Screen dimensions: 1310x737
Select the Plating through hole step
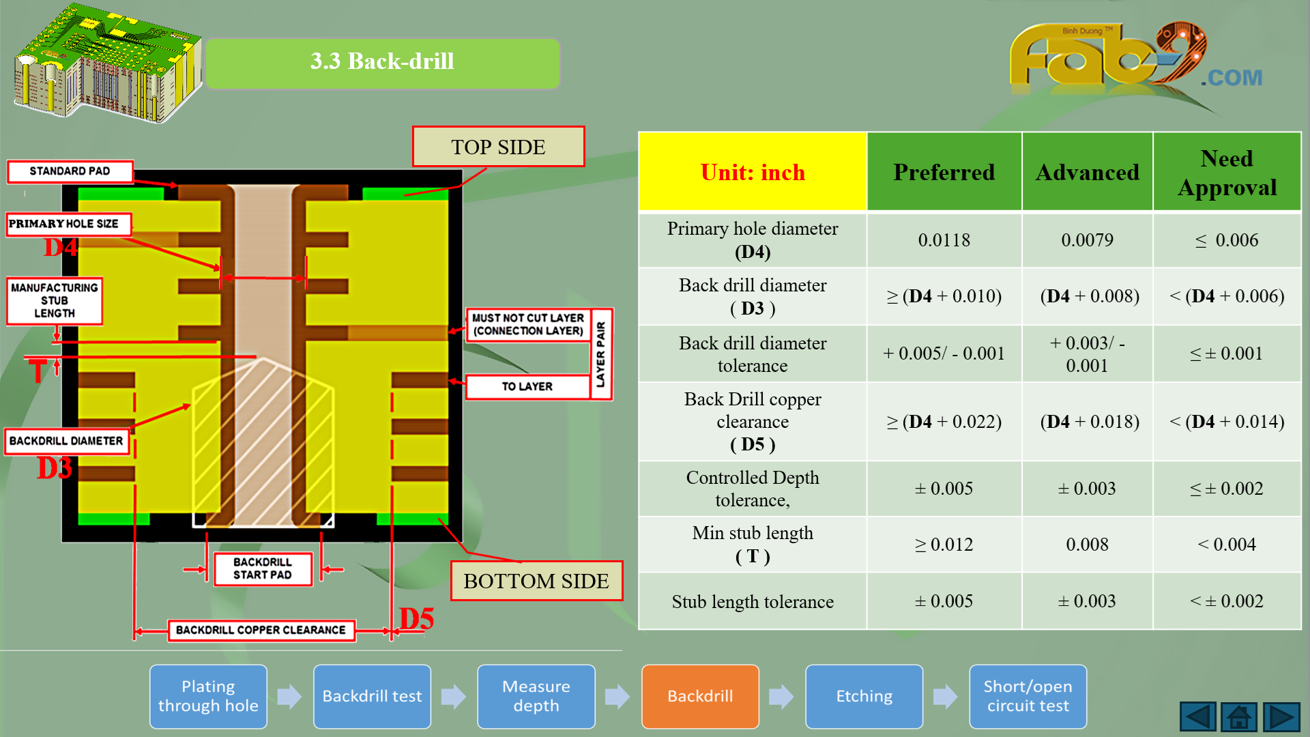(x=208, y=697)
